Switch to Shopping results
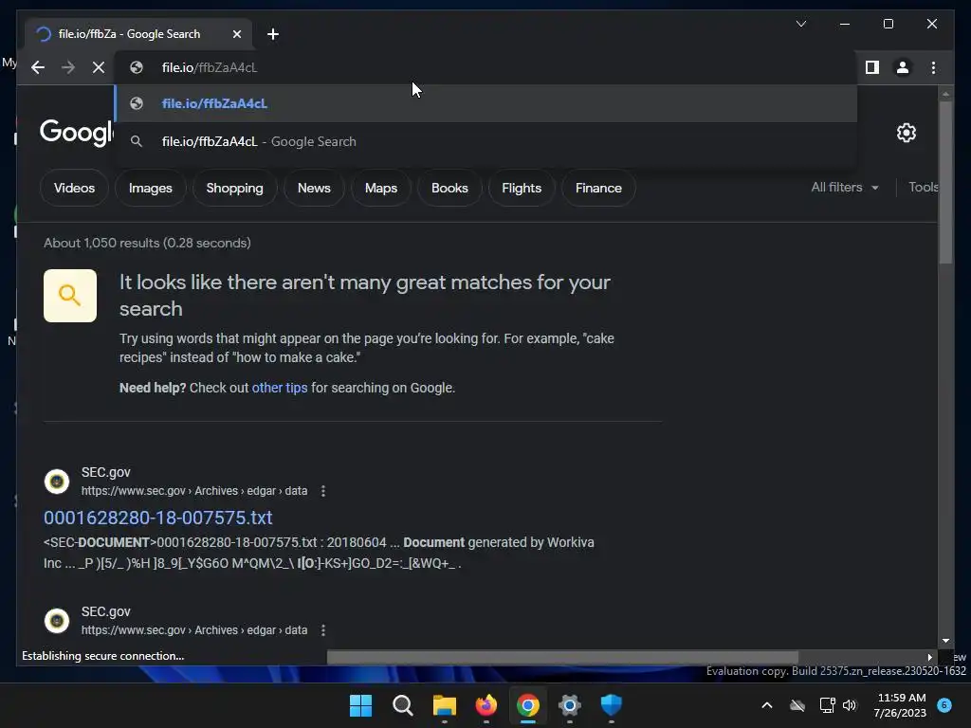Image resolution: width=971 pixels, height=728 pixels. click(235, 188)
